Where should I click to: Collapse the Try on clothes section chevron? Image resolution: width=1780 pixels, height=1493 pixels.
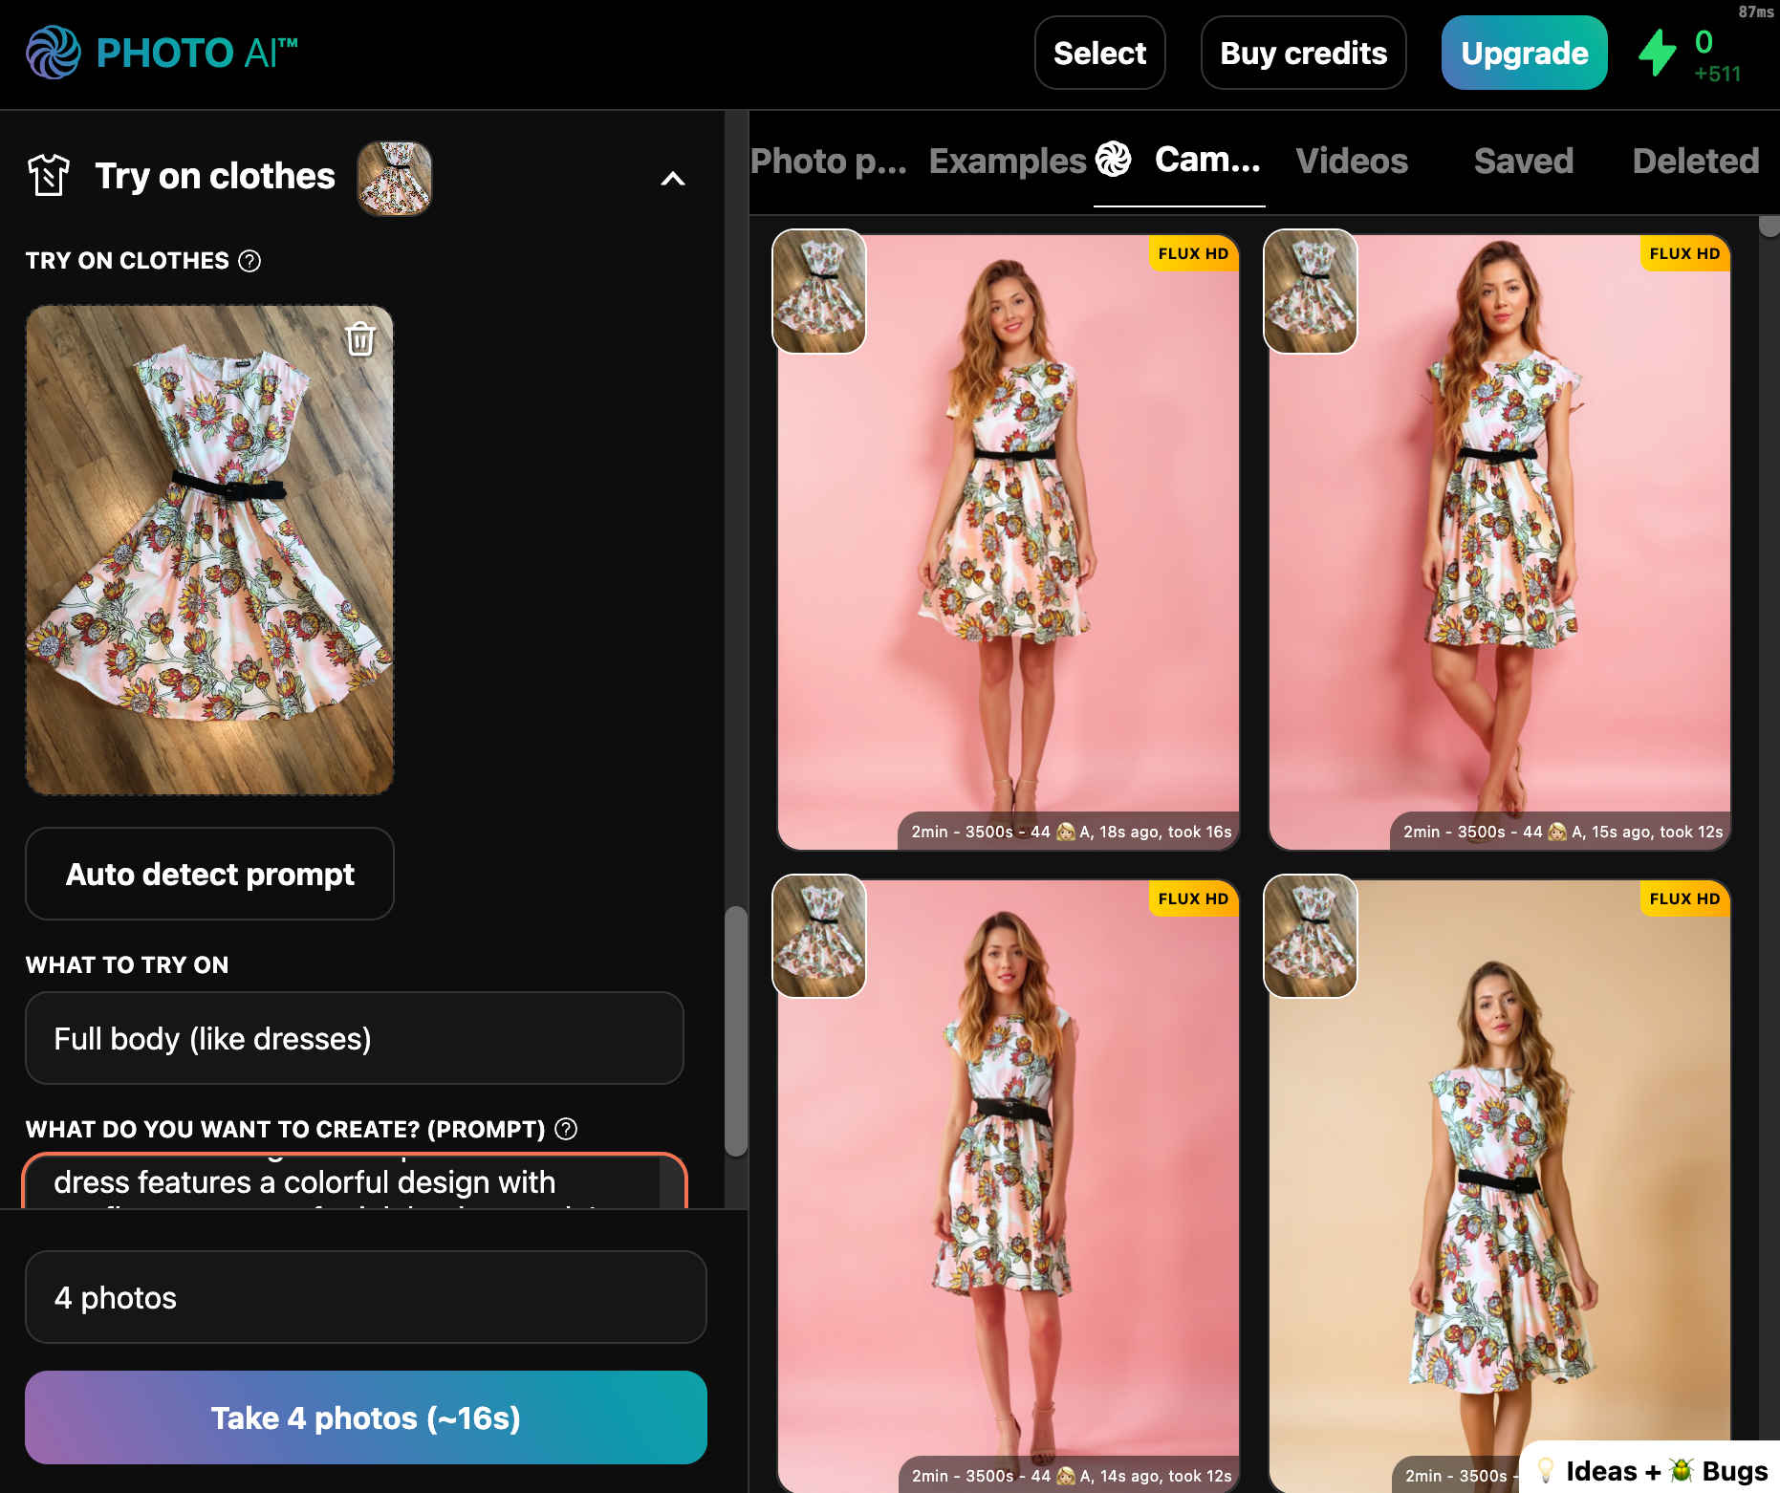pyautogui.click(x=673, y=179)
